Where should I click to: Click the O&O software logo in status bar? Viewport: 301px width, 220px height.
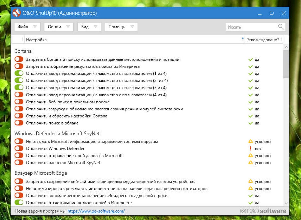tap(263, 211)
